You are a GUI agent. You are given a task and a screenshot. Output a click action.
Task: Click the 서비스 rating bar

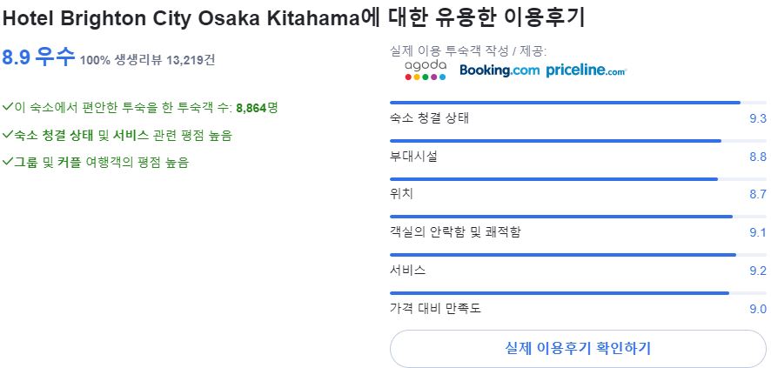point(578,255)
